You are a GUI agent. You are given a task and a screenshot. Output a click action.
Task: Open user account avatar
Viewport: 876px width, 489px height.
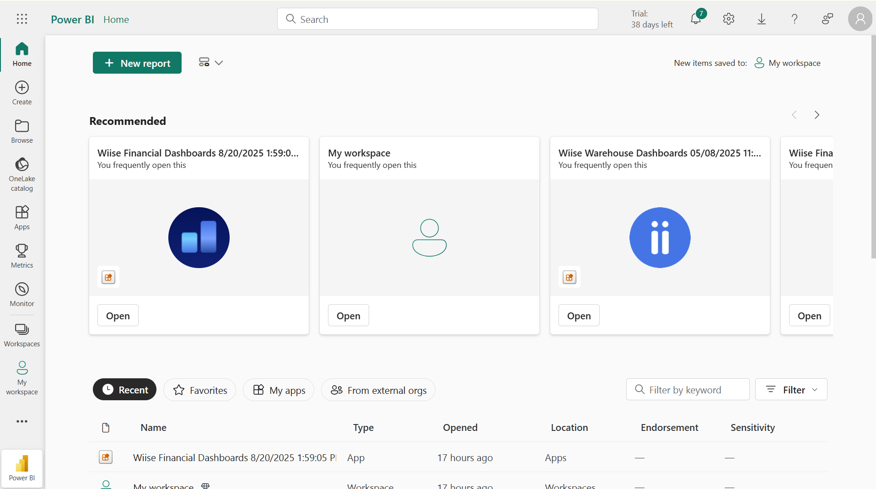pos(860,19)
